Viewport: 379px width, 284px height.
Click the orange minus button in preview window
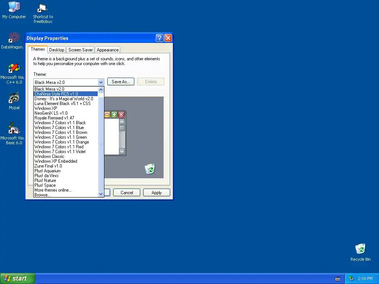pos(107,115)
